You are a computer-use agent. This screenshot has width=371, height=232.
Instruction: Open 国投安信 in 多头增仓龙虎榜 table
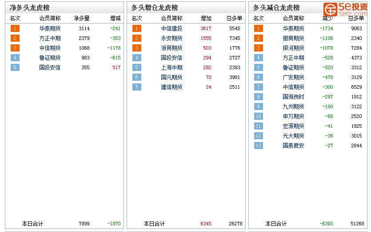[x=172, y=58]
